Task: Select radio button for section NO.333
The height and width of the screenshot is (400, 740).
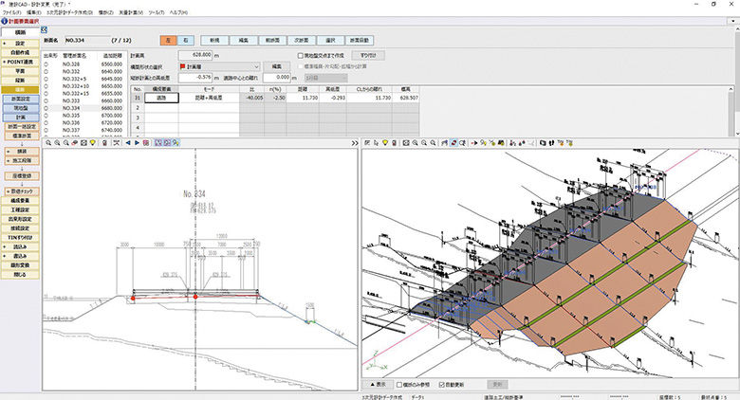Action: 46,100
